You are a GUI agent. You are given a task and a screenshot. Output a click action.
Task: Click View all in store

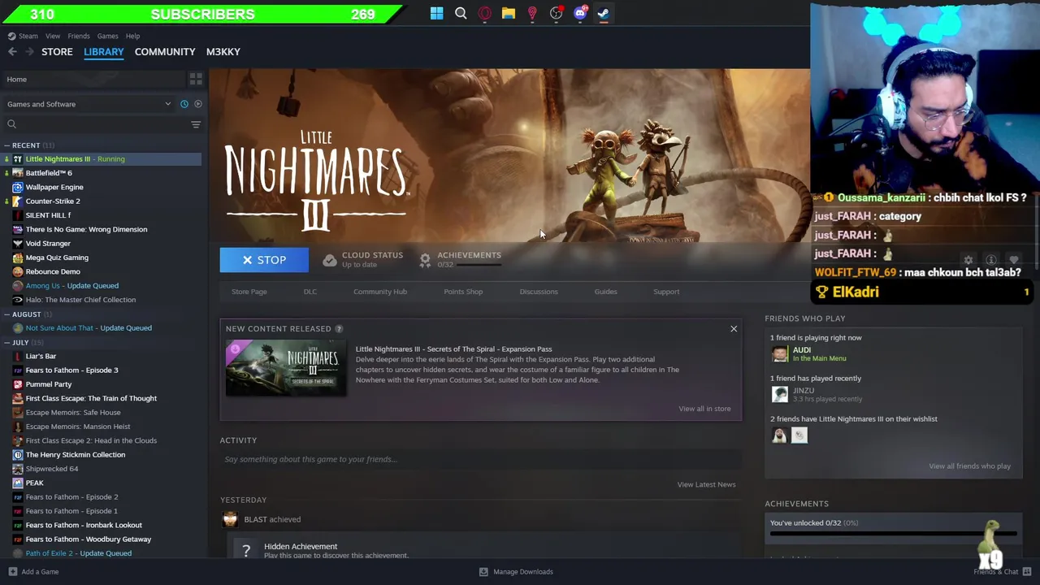(704, 409)
